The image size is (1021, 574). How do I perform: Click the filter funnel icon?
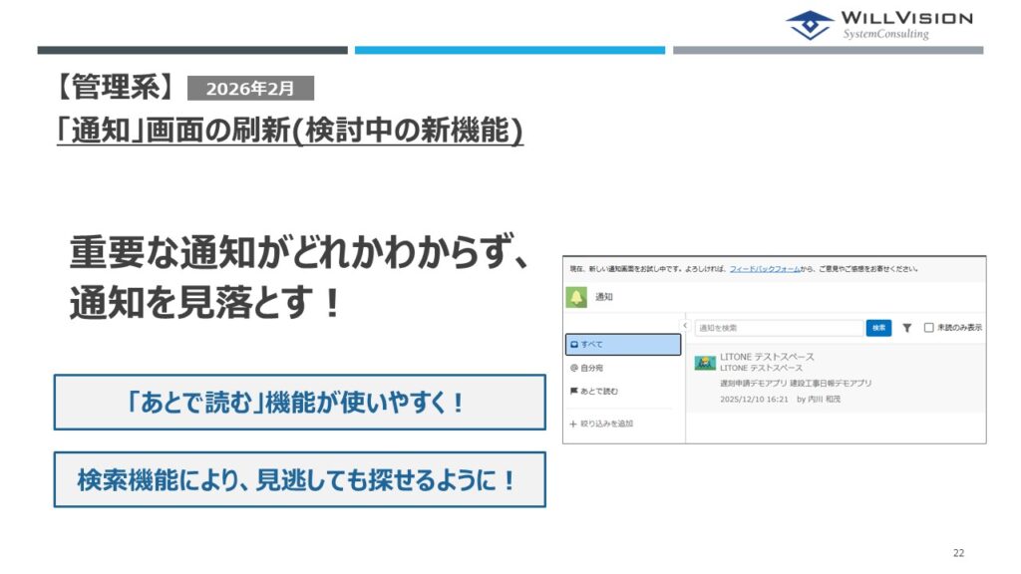[x=907, y=328]
